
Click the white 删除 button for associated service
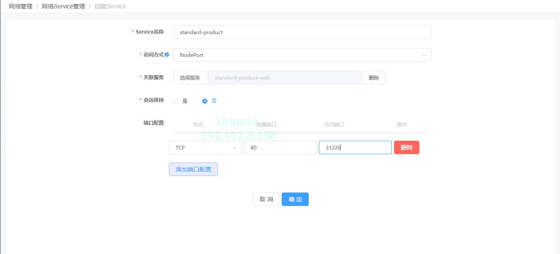(374, 78)
